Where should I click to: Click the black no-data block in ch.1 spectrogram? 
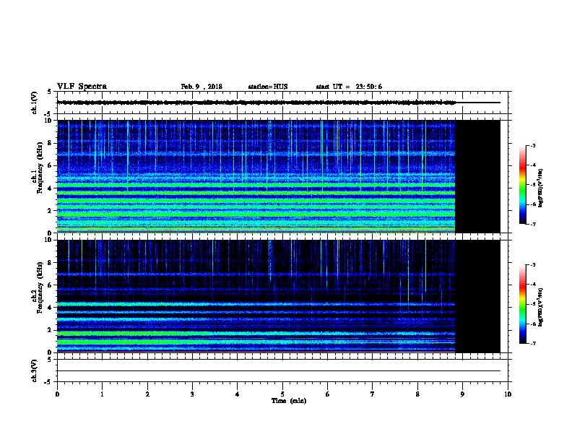(477, 176)
